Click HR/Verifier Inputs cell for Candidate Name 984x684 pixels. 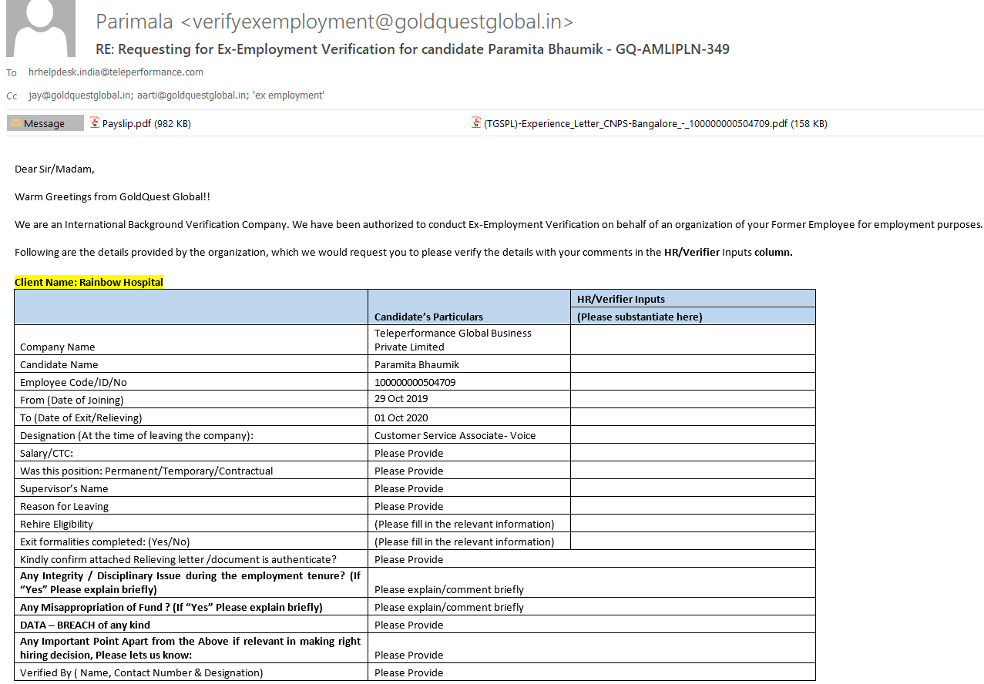coord(692,364)
